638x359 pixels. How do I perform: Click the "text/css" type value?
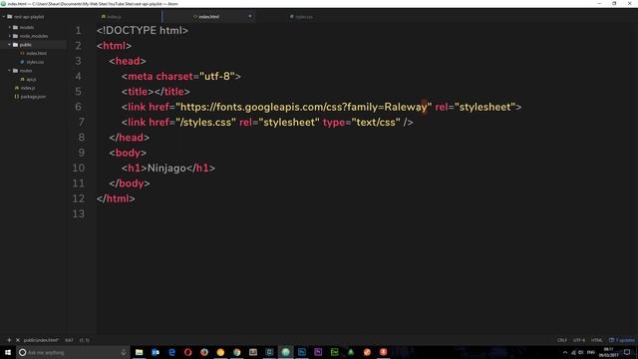click(x=376, y=122)
